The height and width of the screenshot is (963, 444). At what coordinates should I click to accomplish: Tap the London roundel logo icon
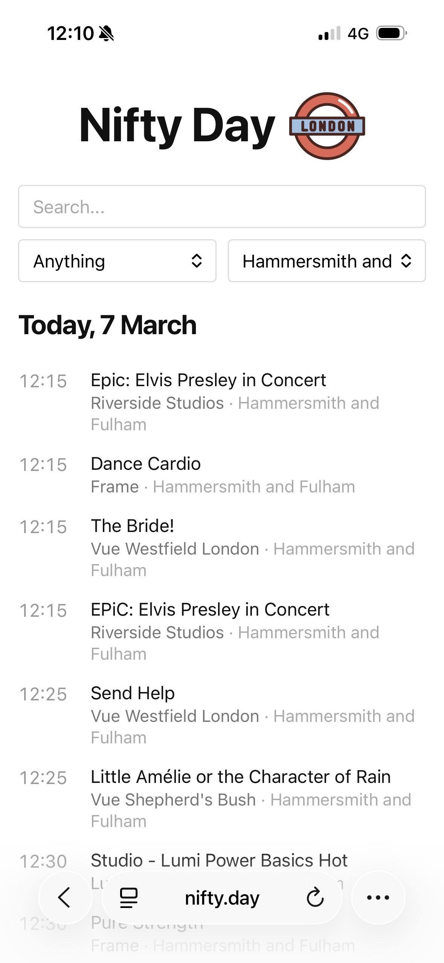pyautogui.click(x=327, y=126)
